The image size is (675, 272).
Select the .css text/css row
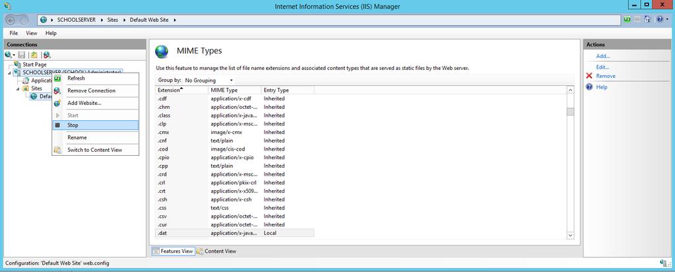[x=235, y=208]
